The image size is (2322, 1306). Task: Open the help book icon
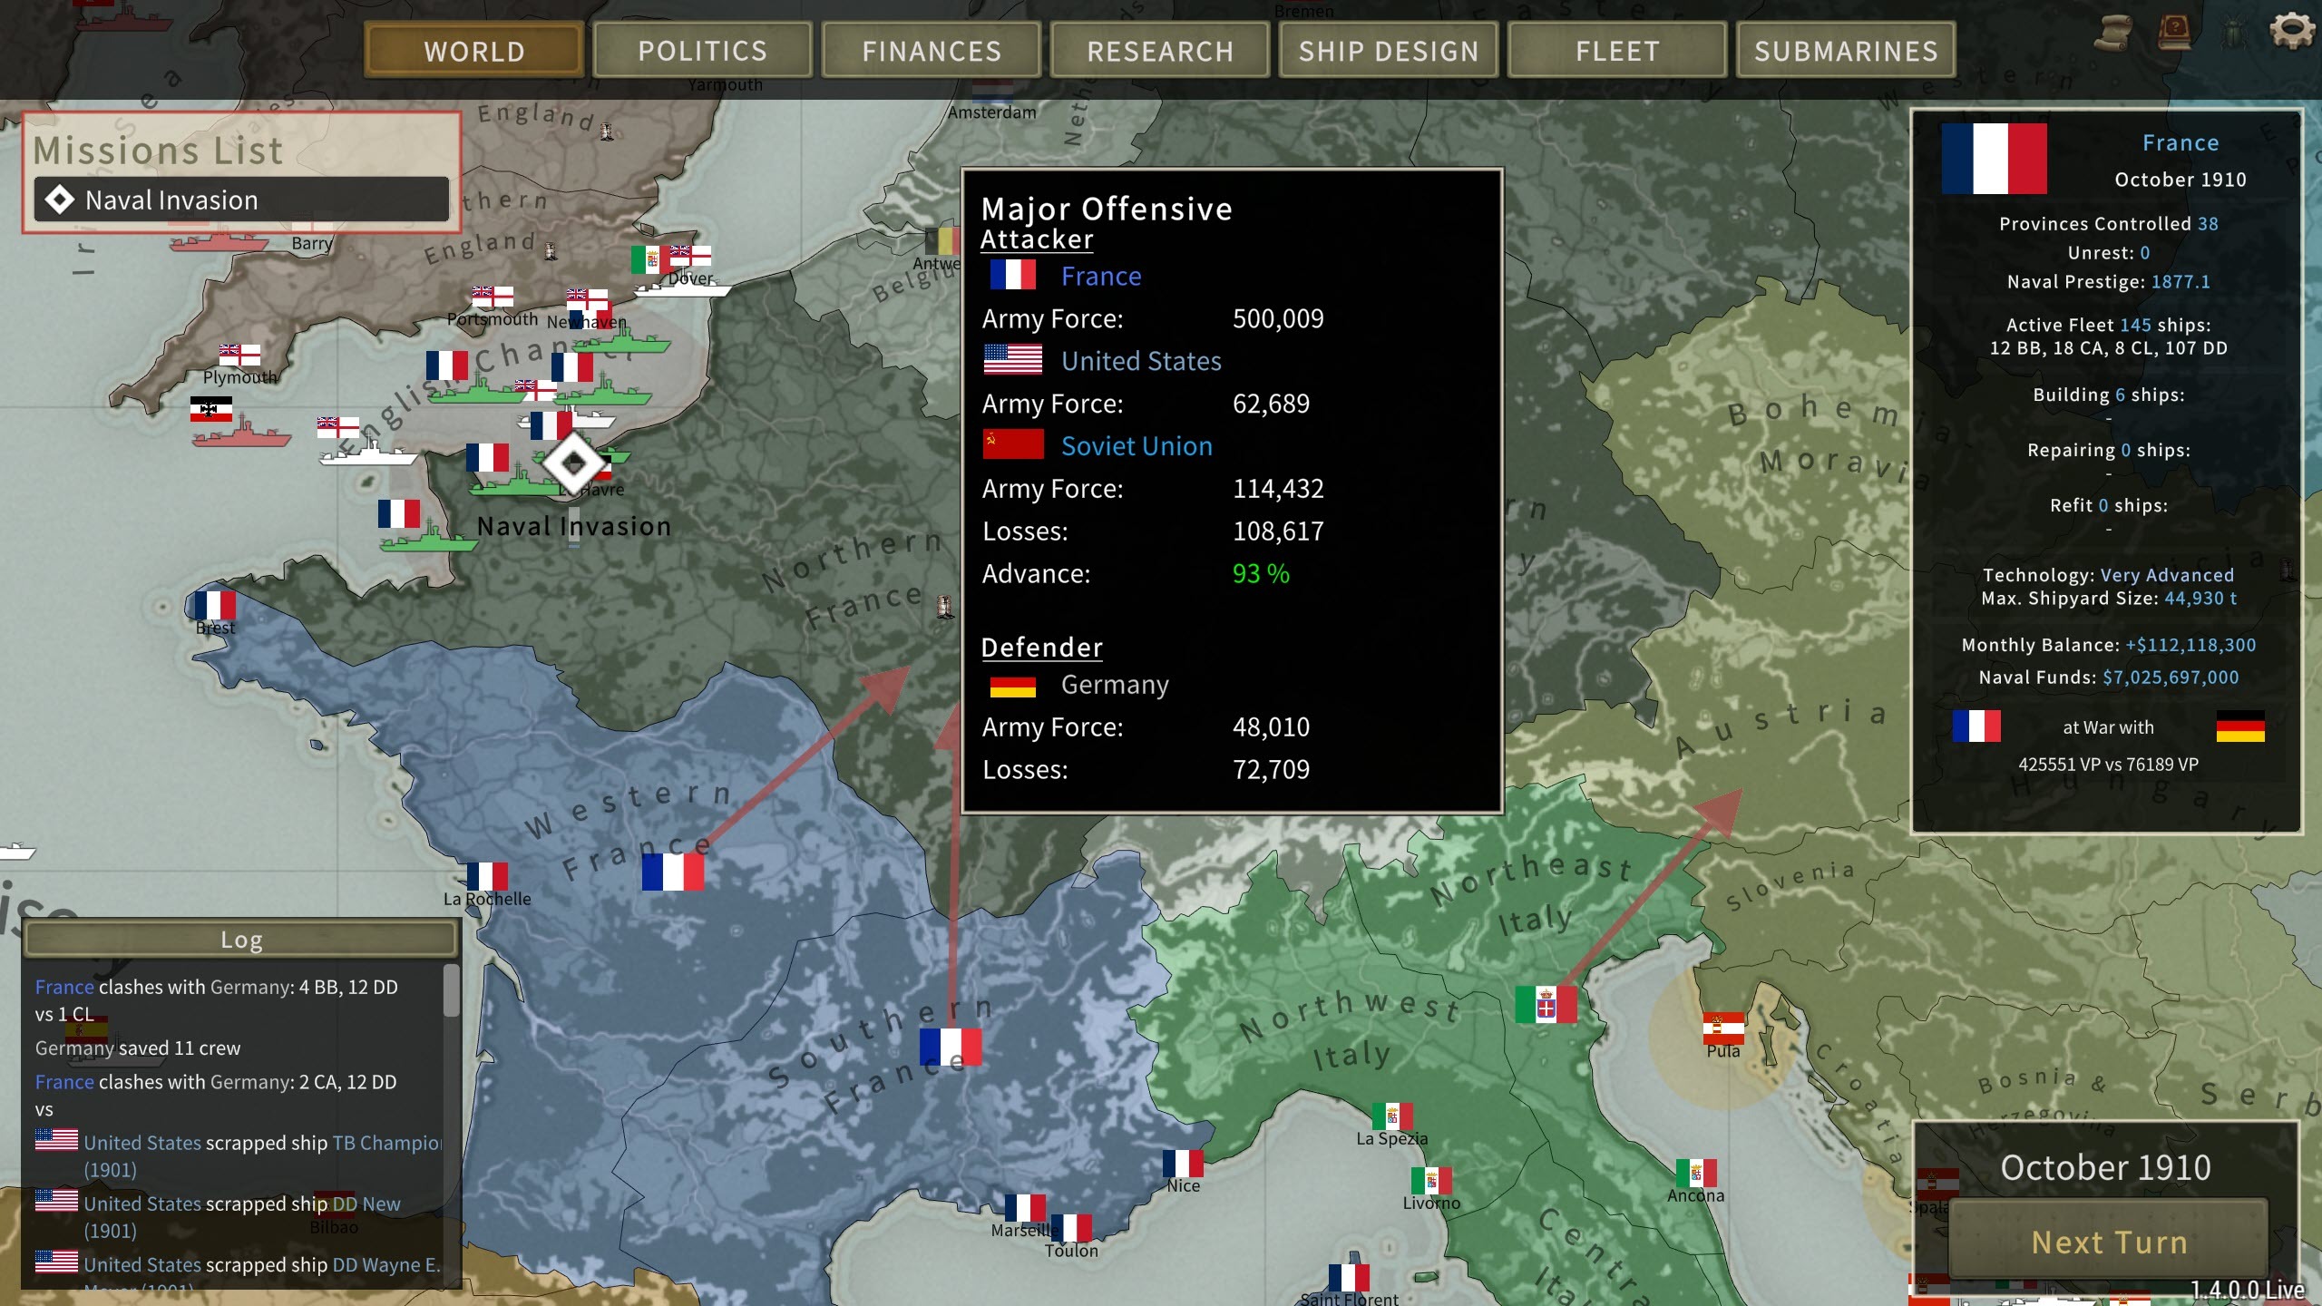[2173, 33]
